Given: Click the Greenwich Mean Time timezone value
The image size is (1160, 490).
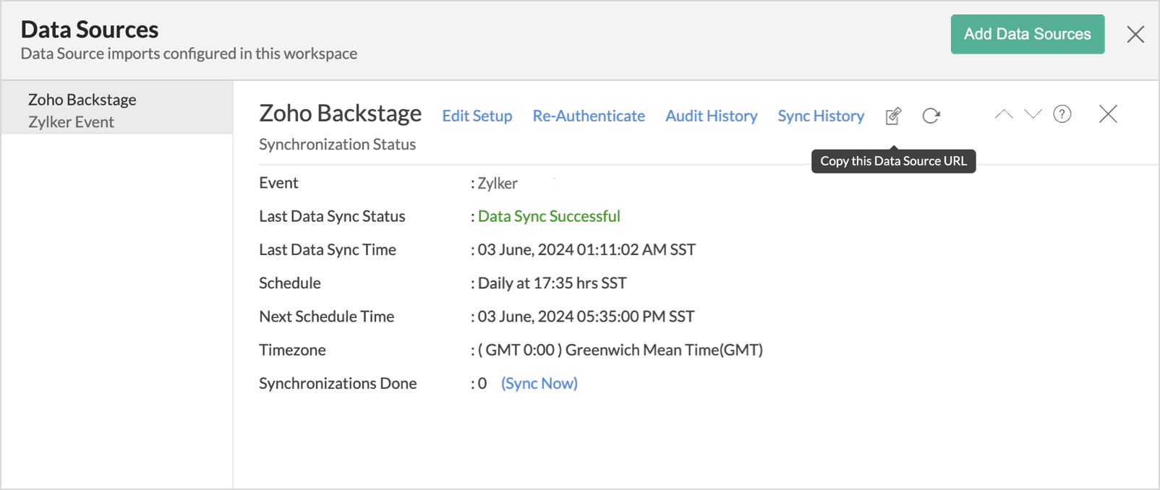Looking at the screenshot, I should point(620,350).
